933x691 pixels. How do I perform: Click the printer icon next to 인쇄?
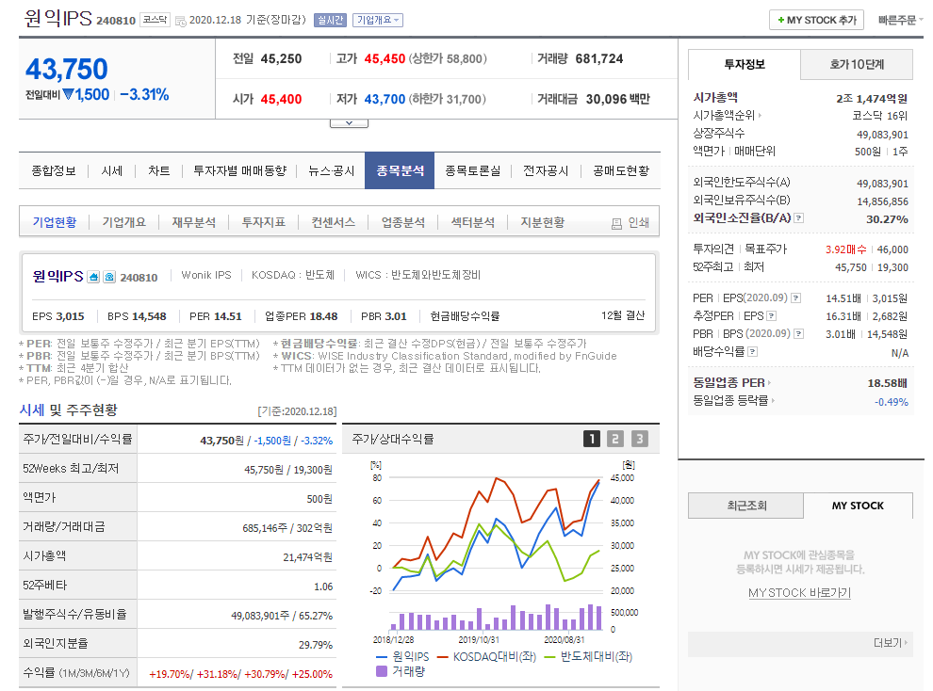click(x=616, y=223)
